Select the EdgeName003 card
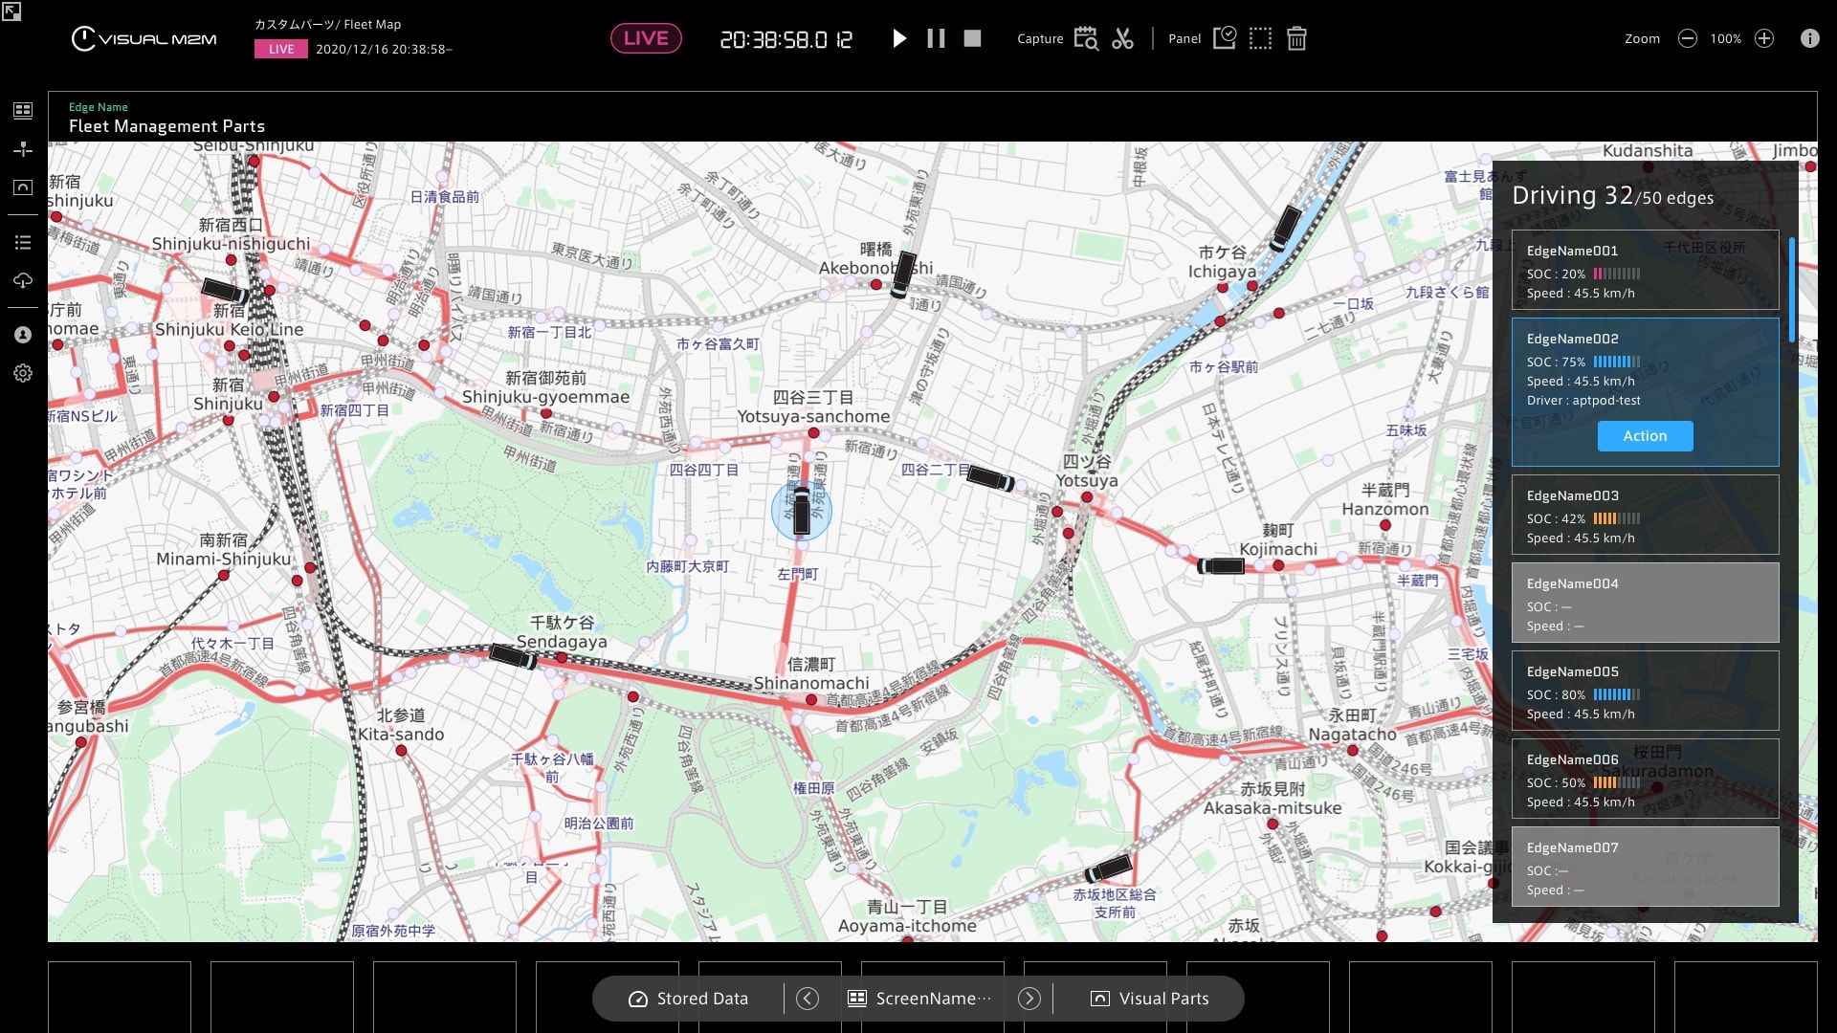Screen dimensions: 1837x1033 (1645, 515)
